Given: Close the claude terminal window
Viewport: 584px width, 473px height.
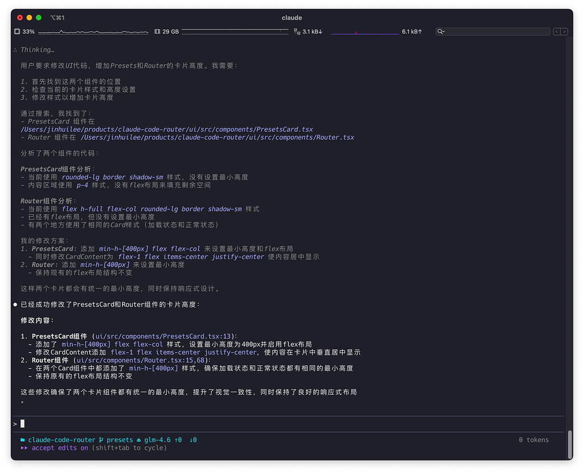Looking at the screenshot, I should [20, 18].
